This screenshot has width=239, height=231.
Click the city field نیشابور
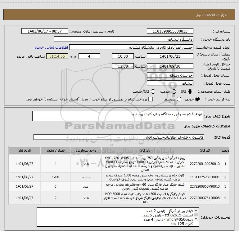click(x=170, y=83)
